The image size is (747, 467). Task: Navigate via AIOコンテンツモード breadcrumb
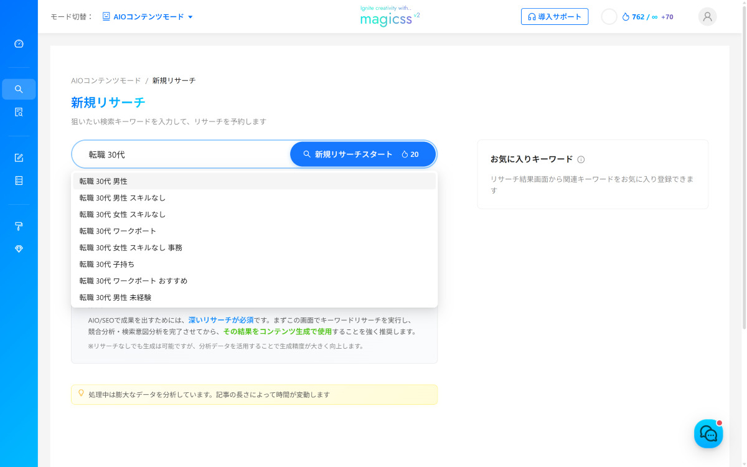click(x=106, y=80)
